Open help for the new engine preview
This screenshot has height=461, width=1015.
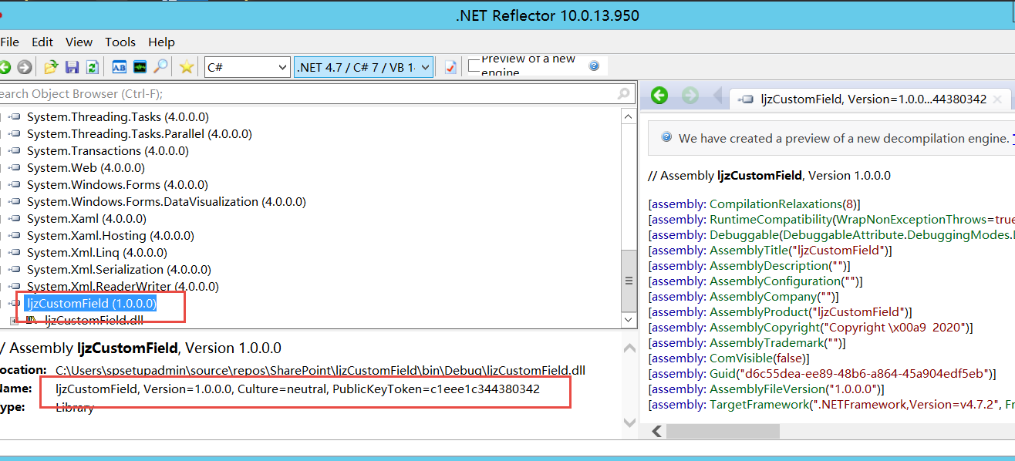tap(594, 66)
